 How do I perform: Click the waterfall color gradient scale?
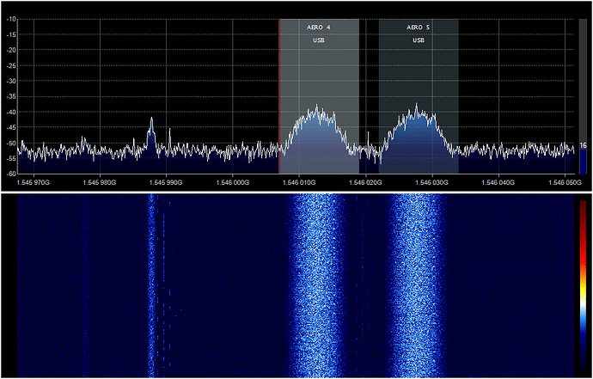point(583,284)
